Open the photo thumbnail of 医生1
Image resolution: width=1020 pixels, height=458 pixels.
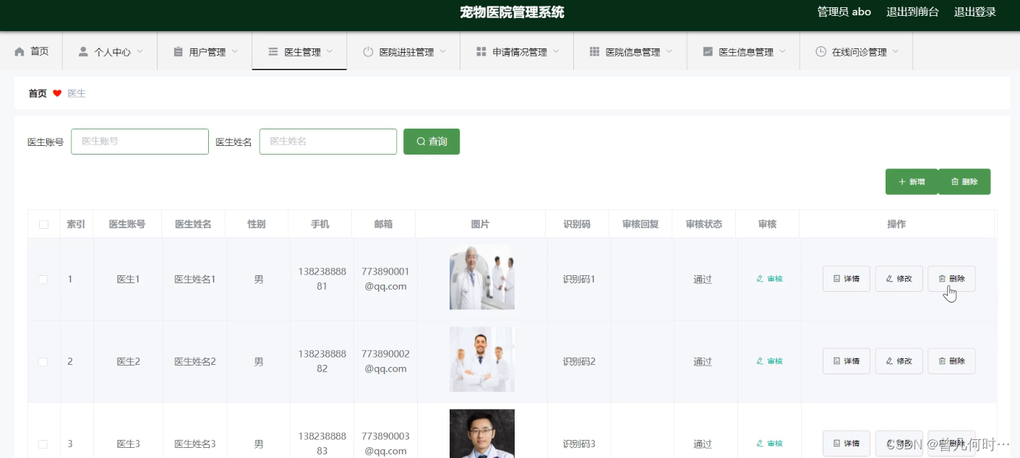coord(482,277)
